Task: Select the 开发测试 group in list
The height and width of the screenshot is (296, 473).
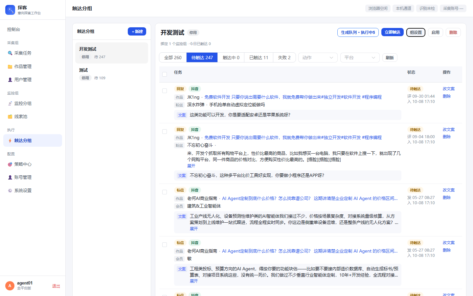Action: [112, 53]
